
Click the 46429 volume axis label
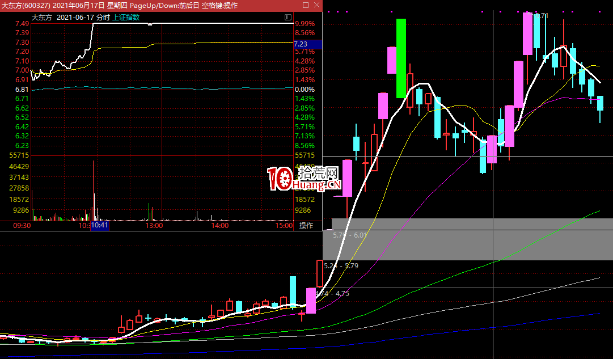click(19, 166)
